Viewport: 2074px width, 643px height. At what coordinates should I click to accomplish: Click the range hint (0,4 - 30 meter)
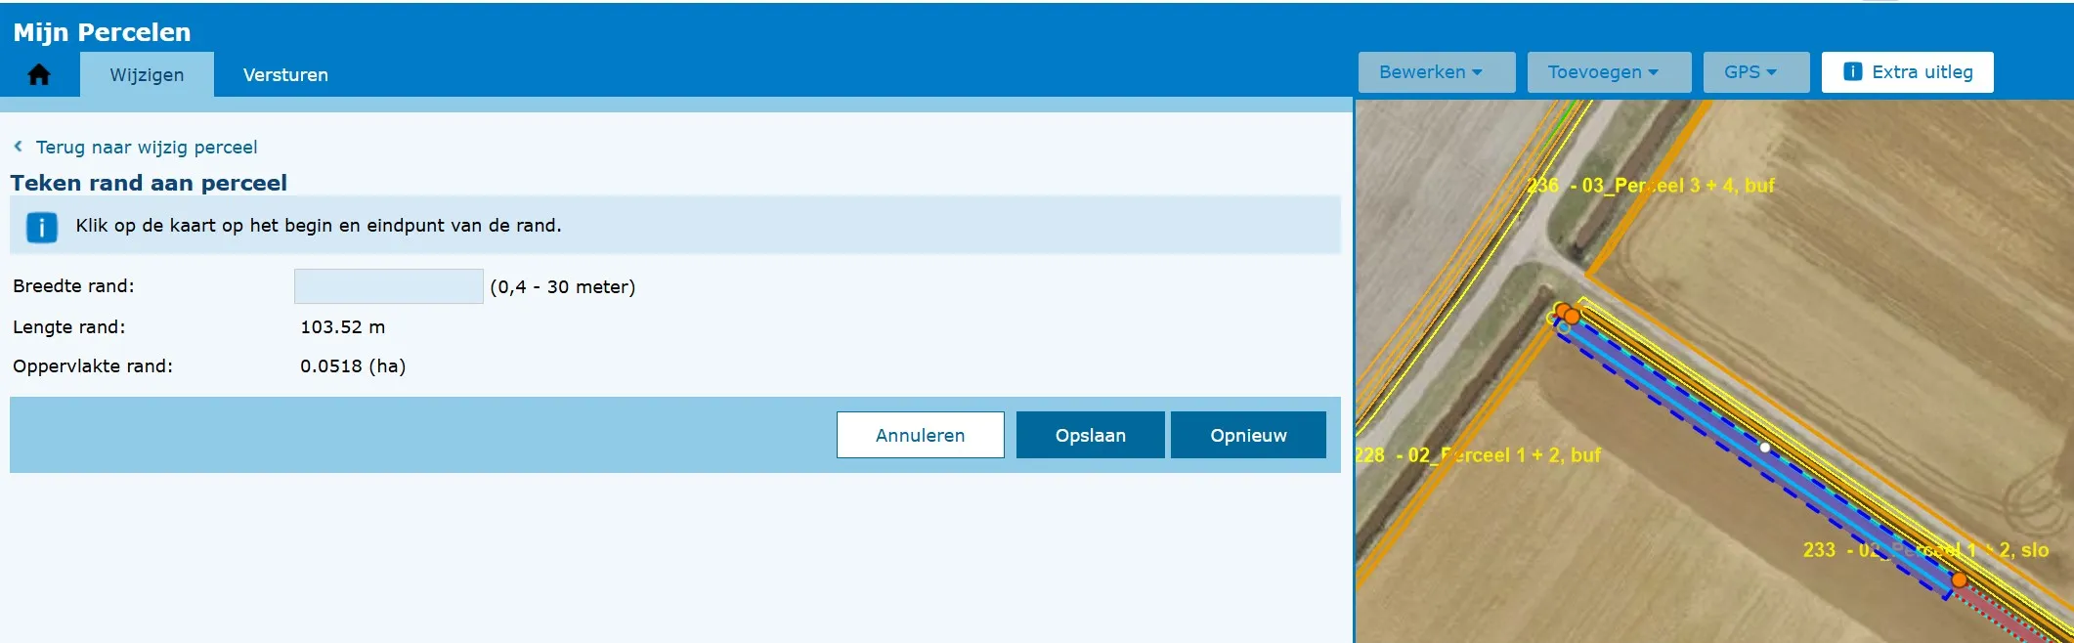click(x=563, y=287)
